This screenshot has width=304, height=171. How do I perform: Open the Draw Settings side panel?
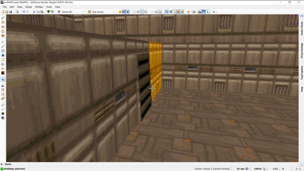(x=302, y=50)
